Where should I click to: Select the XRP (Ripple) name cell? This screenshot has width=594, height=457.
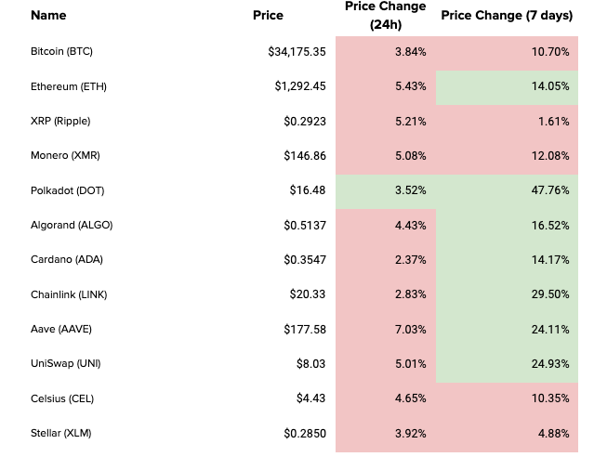pyautogui.click(x=60, y=122)
